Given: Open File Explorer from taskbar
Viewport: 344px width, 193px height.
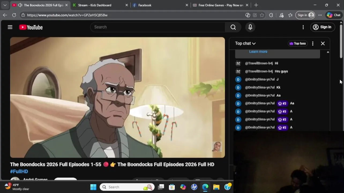Looking at the screenshot, I should coord(216,187).
